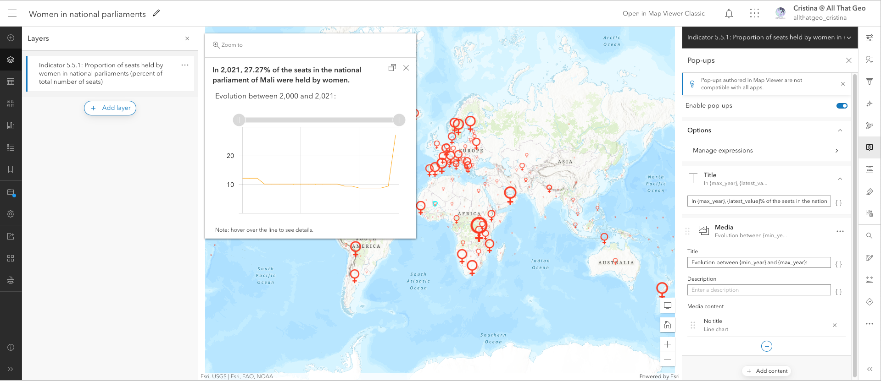Click the Save and open folder icon
The image size is (881, 381).
click(11, 192)
